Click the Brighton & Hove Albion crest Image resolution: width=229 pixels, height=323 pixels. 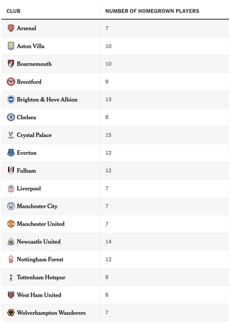[11, 100]
